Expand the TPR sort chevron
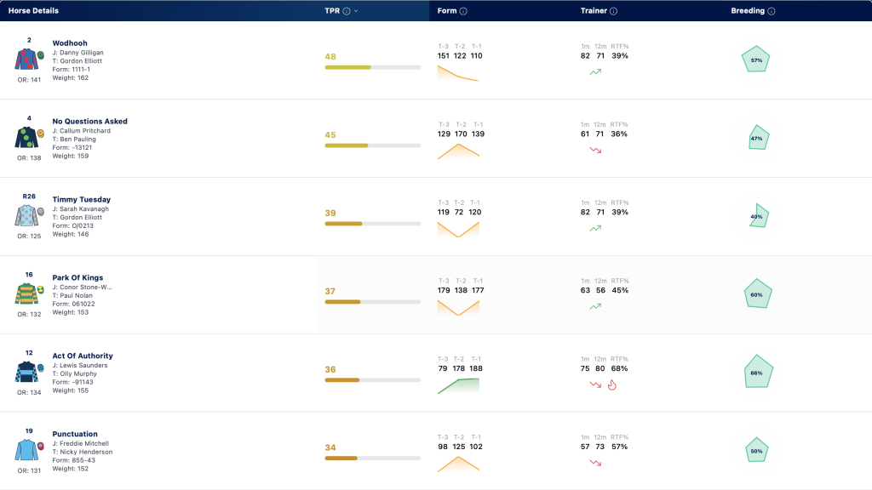Image resolution: width=872 pixels, height=490 pixels. click(x=356, y=11)
